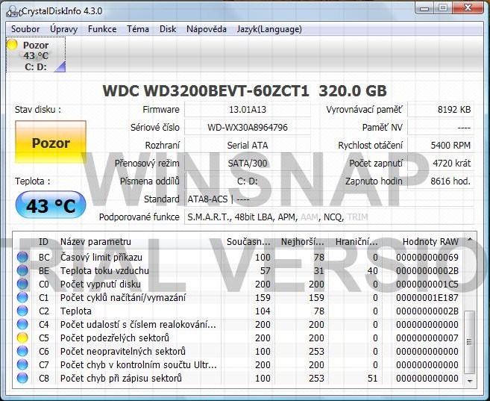Click the Písmena oddílů value C: D:
490x401 pixels.
pos(248,181)
